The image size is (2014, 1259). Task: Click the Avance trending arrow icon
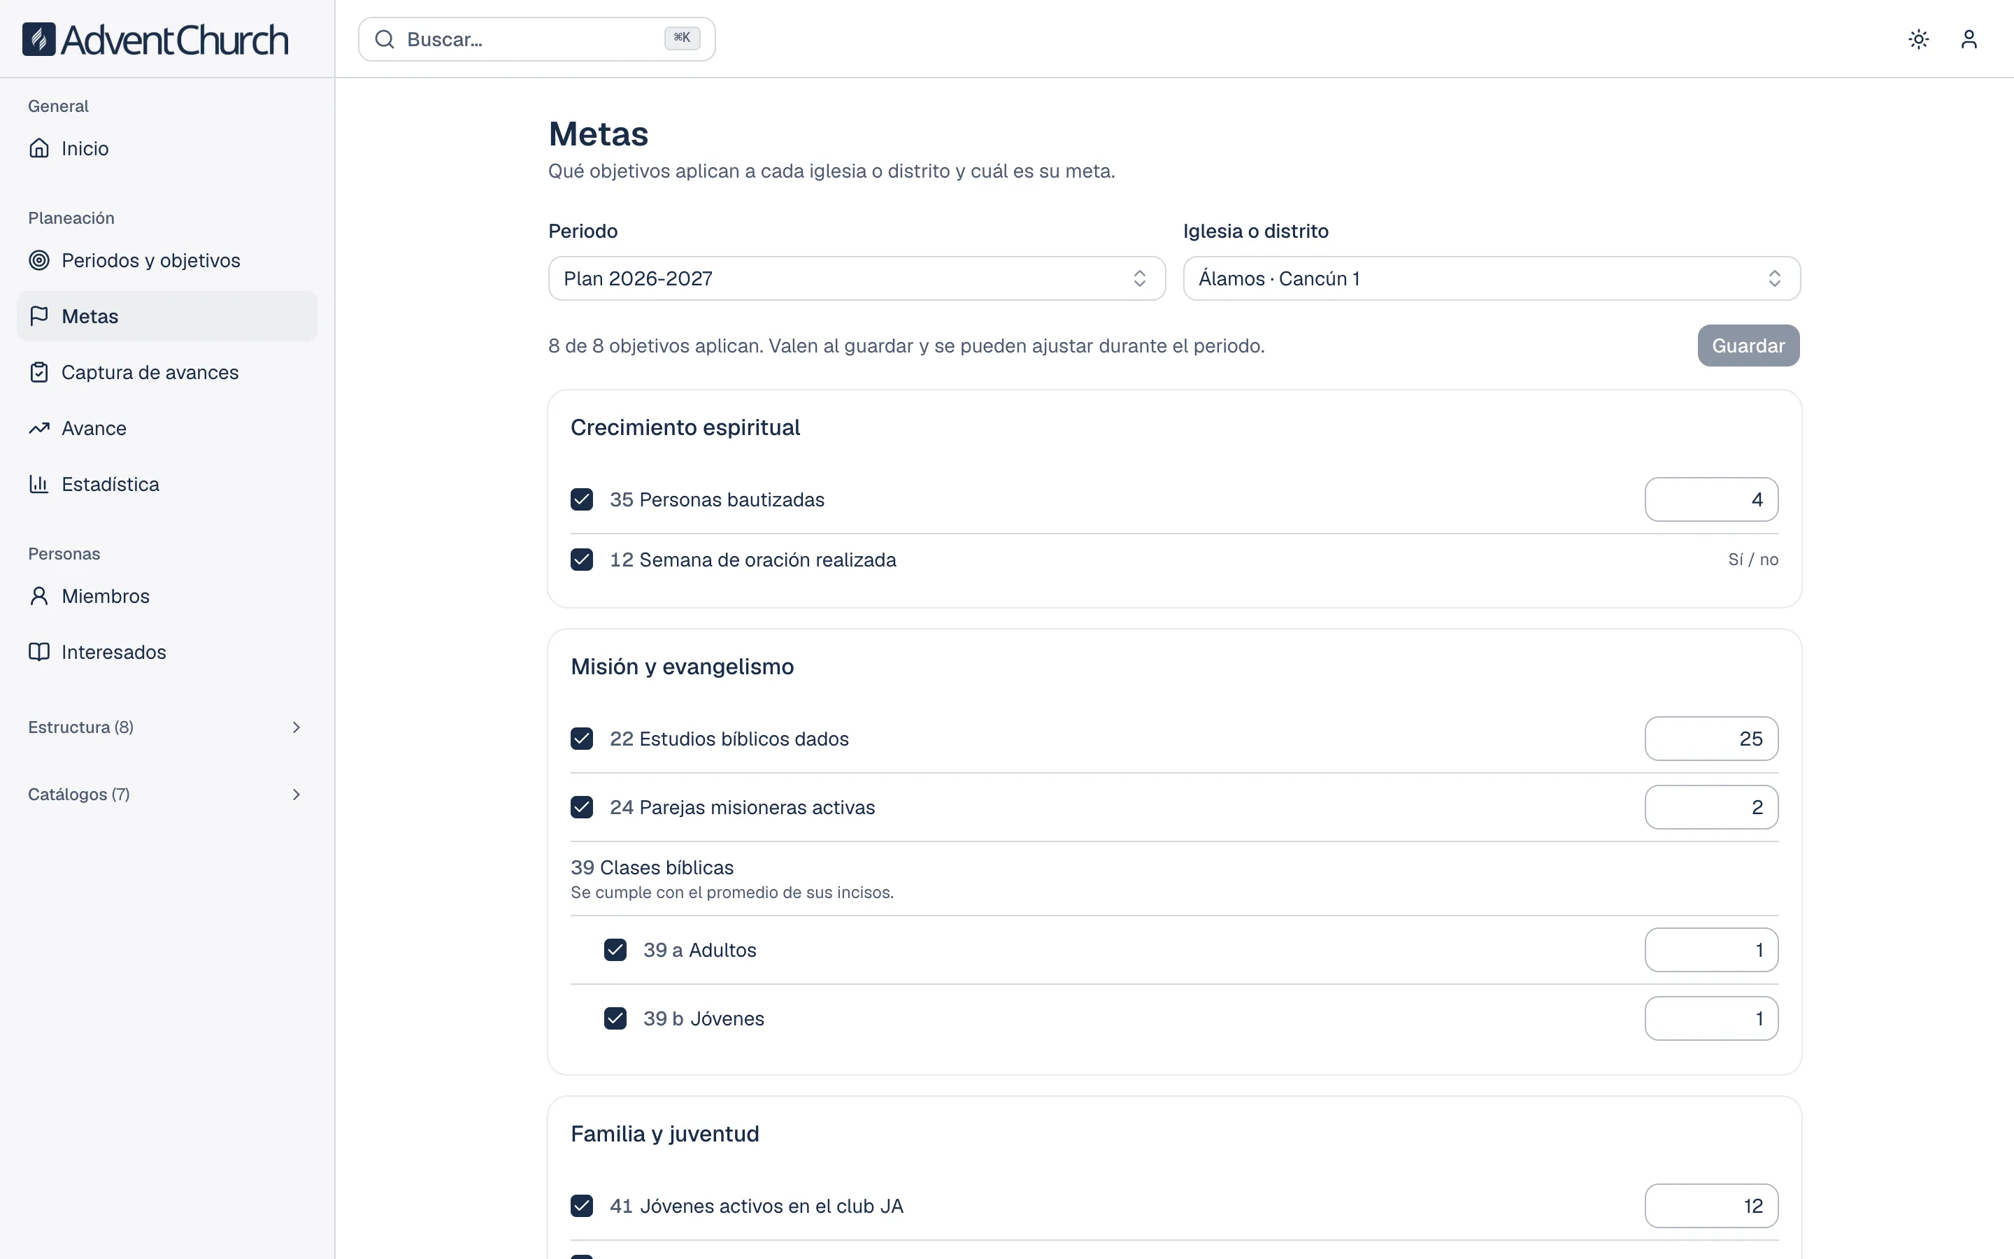39,428
